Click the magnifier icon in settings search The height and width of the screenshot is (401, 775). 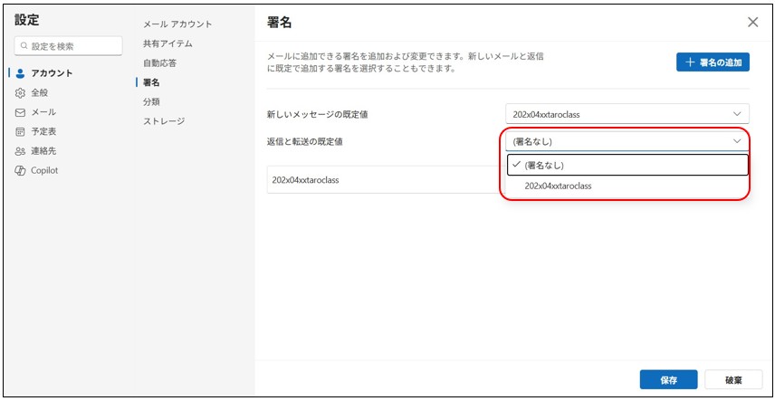coord(24,46)
